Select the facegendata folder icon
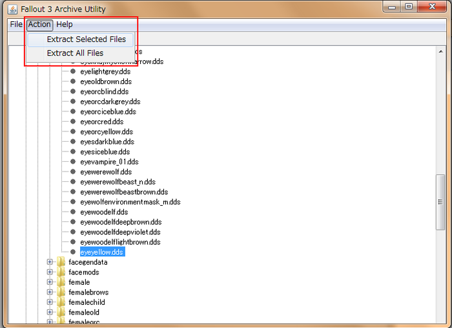The width and height of the screenshot is (452, 328). pyautogui.click(x=61, y=262)
